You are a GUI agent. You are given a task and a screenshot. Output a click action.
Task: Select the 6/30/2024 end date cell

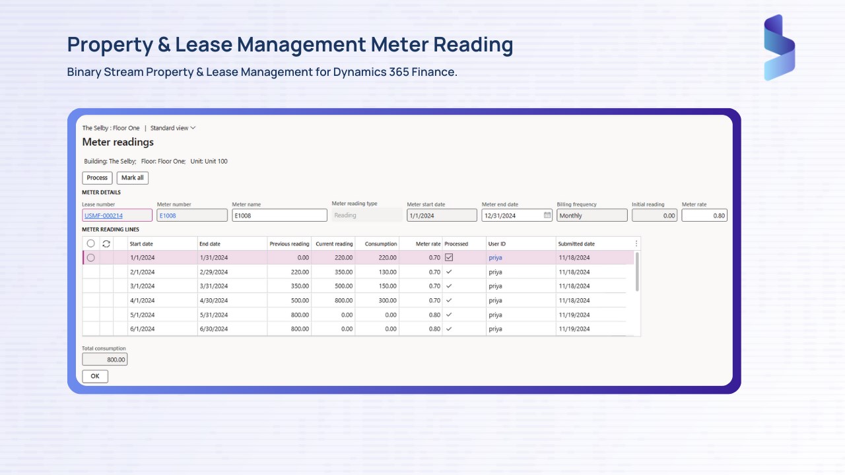coord(232,329)
